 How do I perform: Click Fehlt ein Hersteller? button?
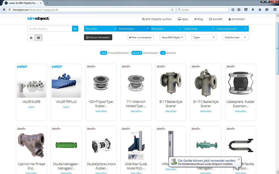tap(98, 37)
